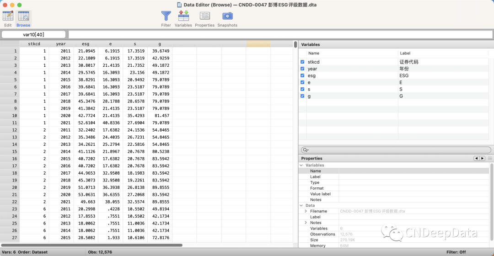This screenshot has width=494, height=256.
Task: Click the Format property row
Action: click(x=394, y=188)
